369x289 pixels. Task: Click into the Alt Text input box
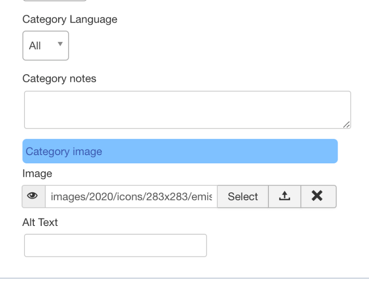[x=115, y=245]
